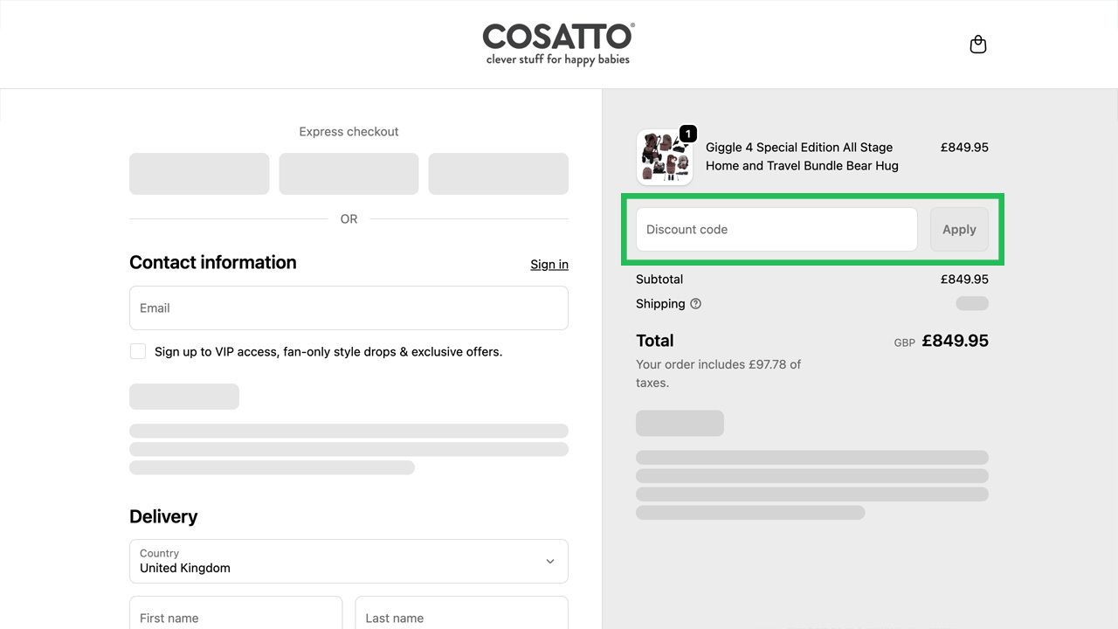Click the Shipping question mark help icon
Viewport: 1118px width, 629px height.
pos(695,303)
